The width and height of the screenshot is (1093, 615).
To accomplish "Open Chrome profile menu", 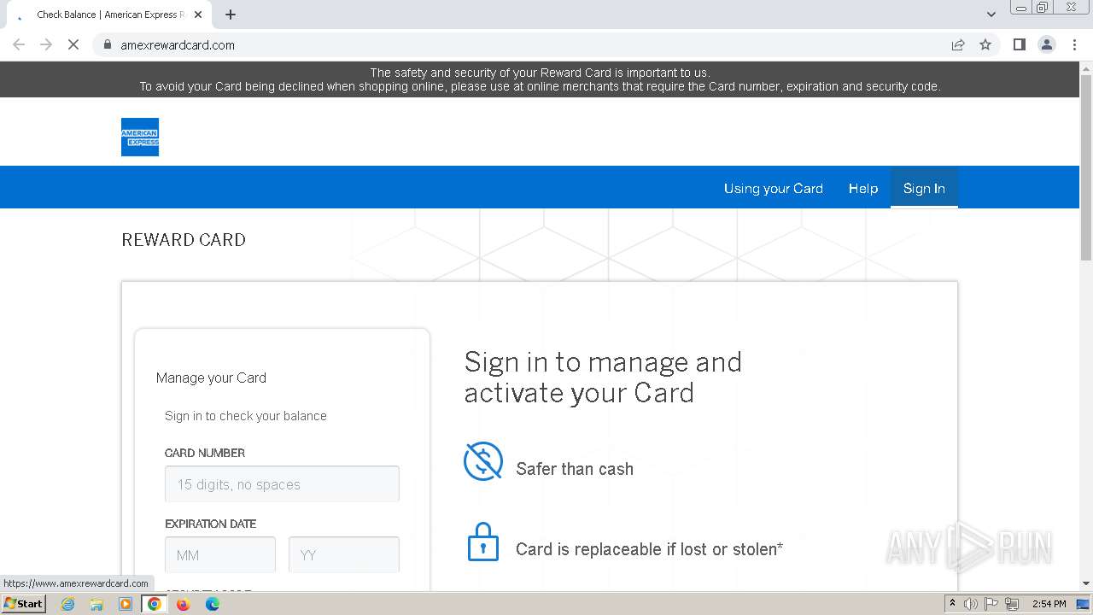I will coord(1047,44).
